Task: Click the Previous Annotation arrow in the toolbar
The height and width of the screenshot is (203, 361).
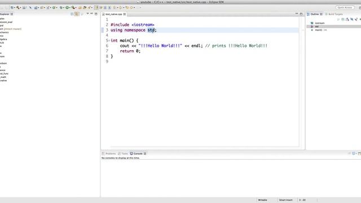Action: click(120, 7)
